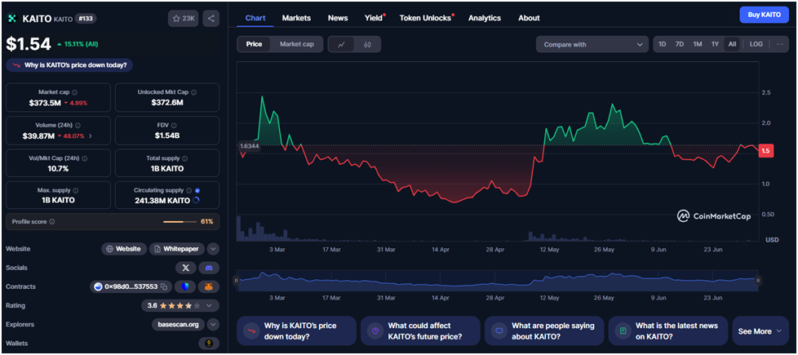Click Max. supply info icon
The image size is (798, 355).
point(75,190)
